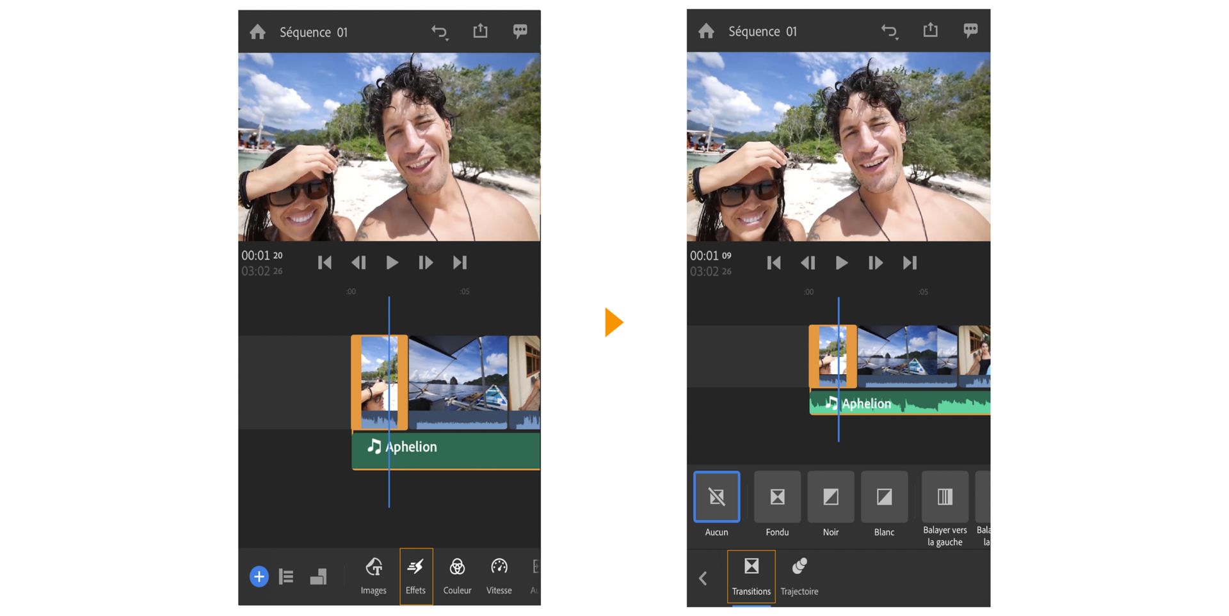Viewport: 1229px width, 616px height.
Task: Go back using the left chevron
Action: point(703,578)
